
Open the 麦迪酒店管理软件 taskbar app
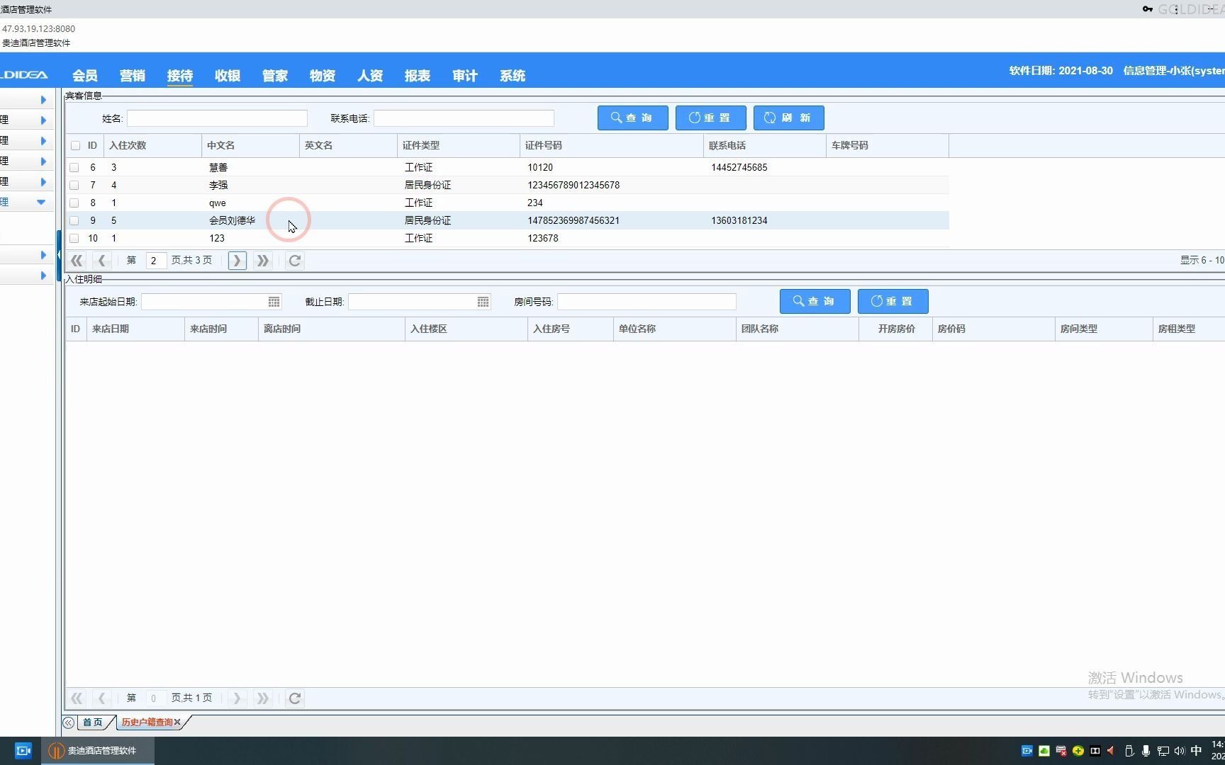coord(97,750)
